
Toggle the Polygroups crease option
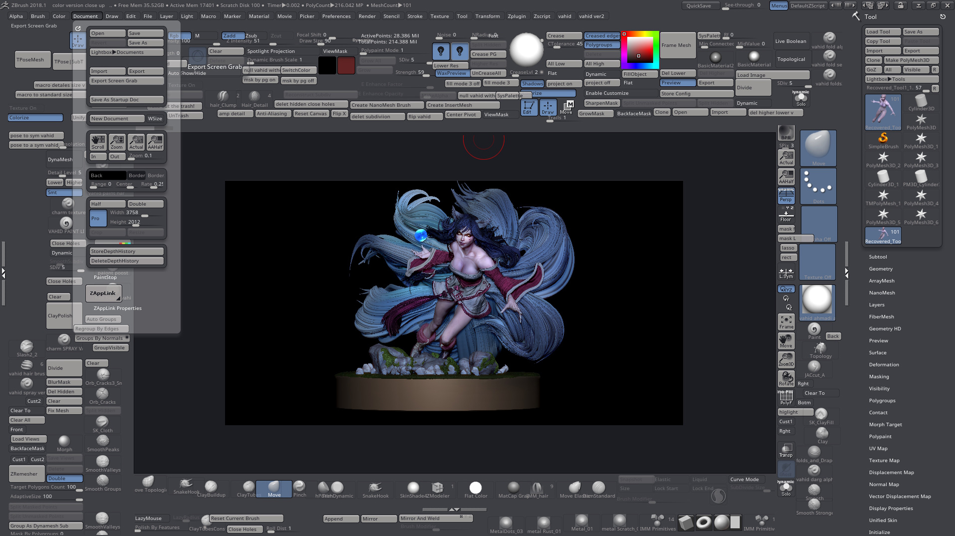pyautogui.click(x=602, y=45)
